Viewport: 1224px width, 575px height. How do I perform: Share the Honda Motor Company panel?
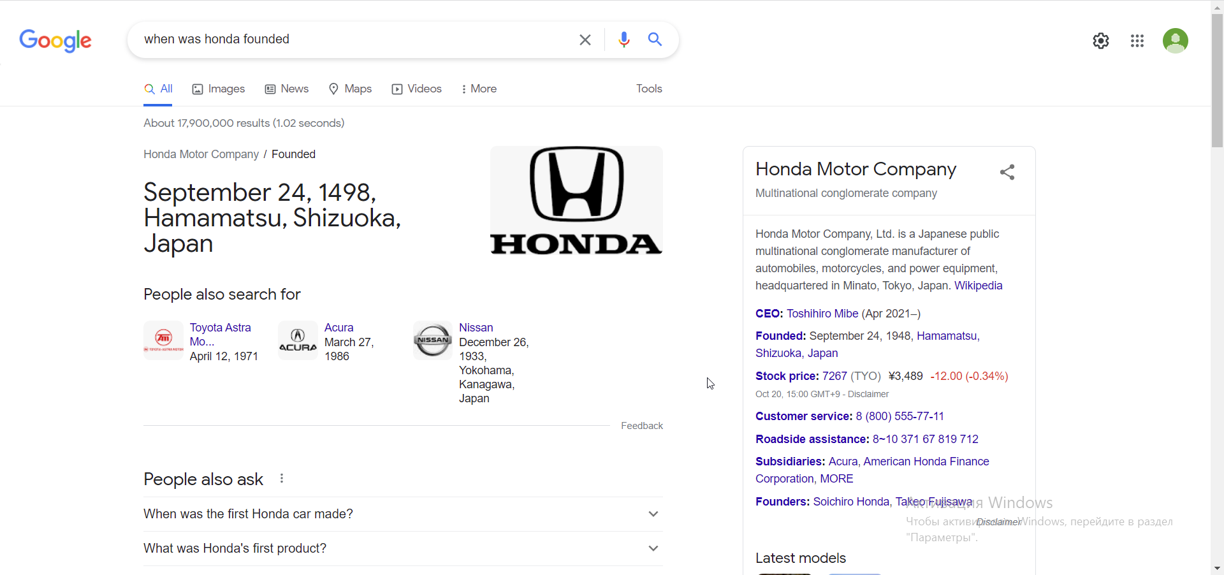coord(1007,172)
